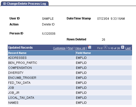
Task: Click the Customize link in Updated Records
Action: coord(59,48)
